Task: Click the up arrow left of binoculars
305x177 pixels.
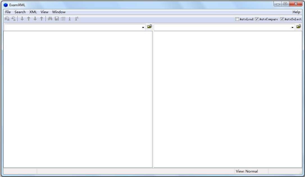Action: pyautogui.click(x=42, y=19)
